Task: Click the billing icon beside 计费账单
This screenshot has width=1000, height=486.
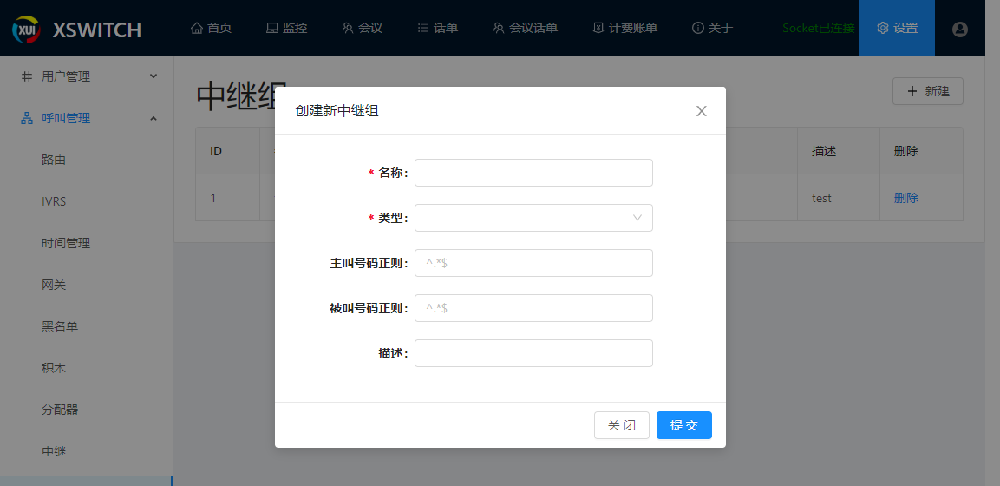Action: pos(598,28)
